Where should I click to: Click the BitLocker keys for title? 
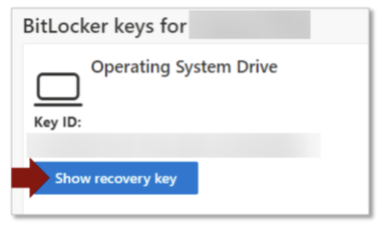104,25
